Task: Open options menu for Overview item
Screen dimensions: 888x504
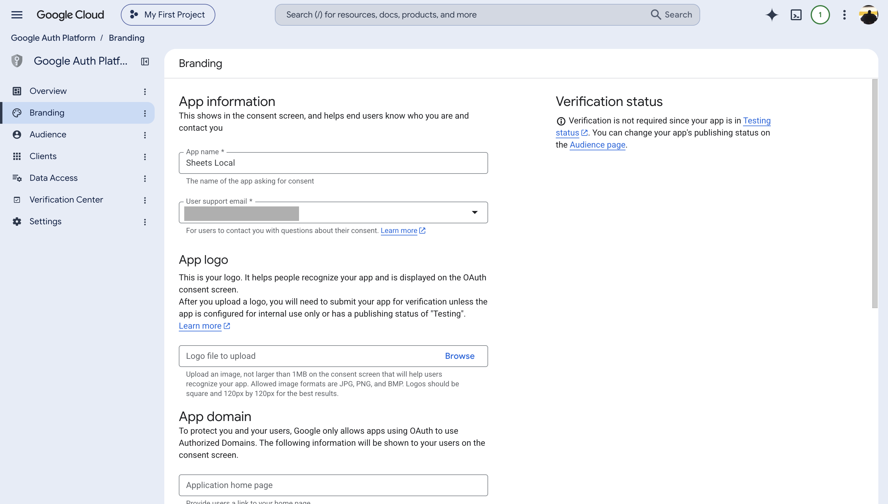Action: coord(145,91)
